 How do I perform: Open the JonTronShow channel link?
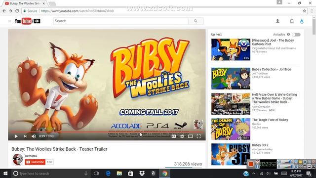click(x=260, y=74)
